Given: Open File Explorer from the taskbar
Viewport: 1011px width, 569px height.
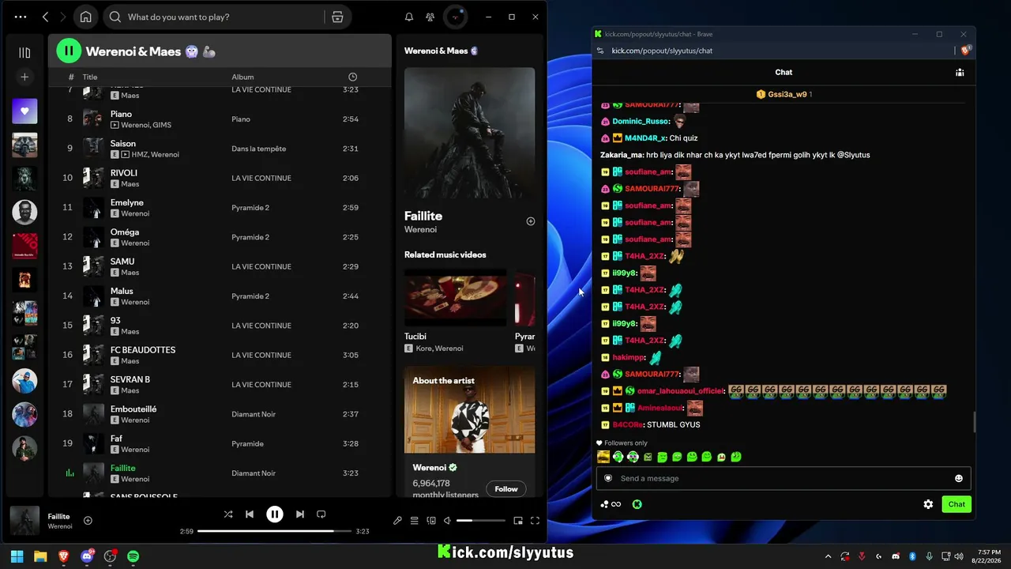Looking at the screenshot, I should (x=40, y=556).
